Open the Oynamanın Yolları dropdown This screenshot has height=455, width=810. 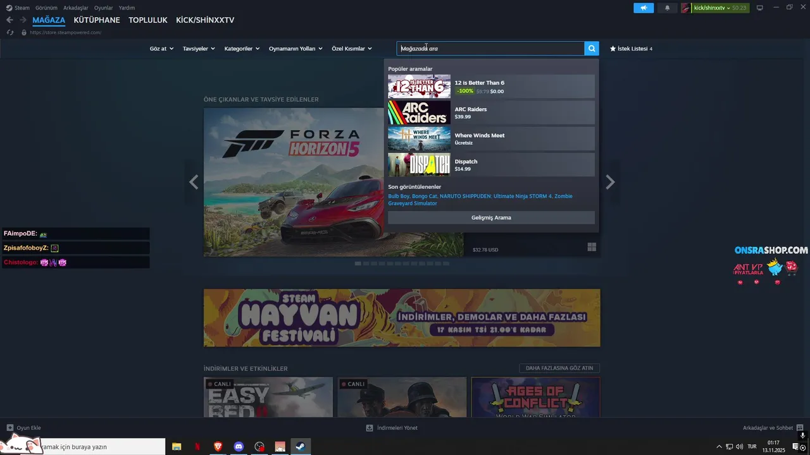[x=296, y=49]
